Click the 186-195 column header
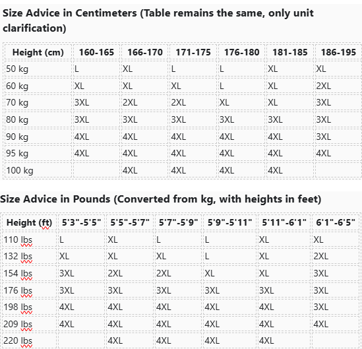 pyautogui.click(x=338, y=52)
